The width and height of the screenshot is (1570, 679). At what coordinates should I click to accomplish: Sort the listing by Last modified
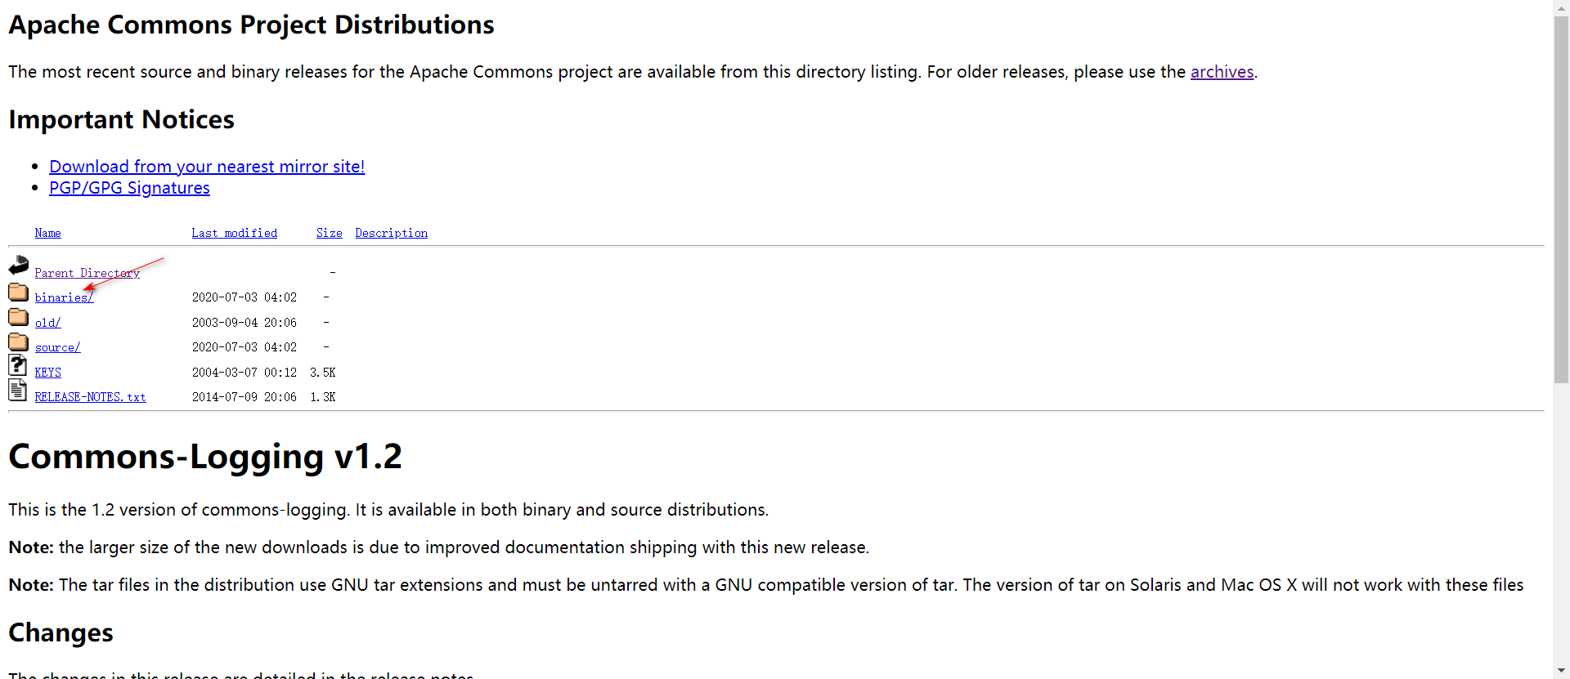[234, 233]
